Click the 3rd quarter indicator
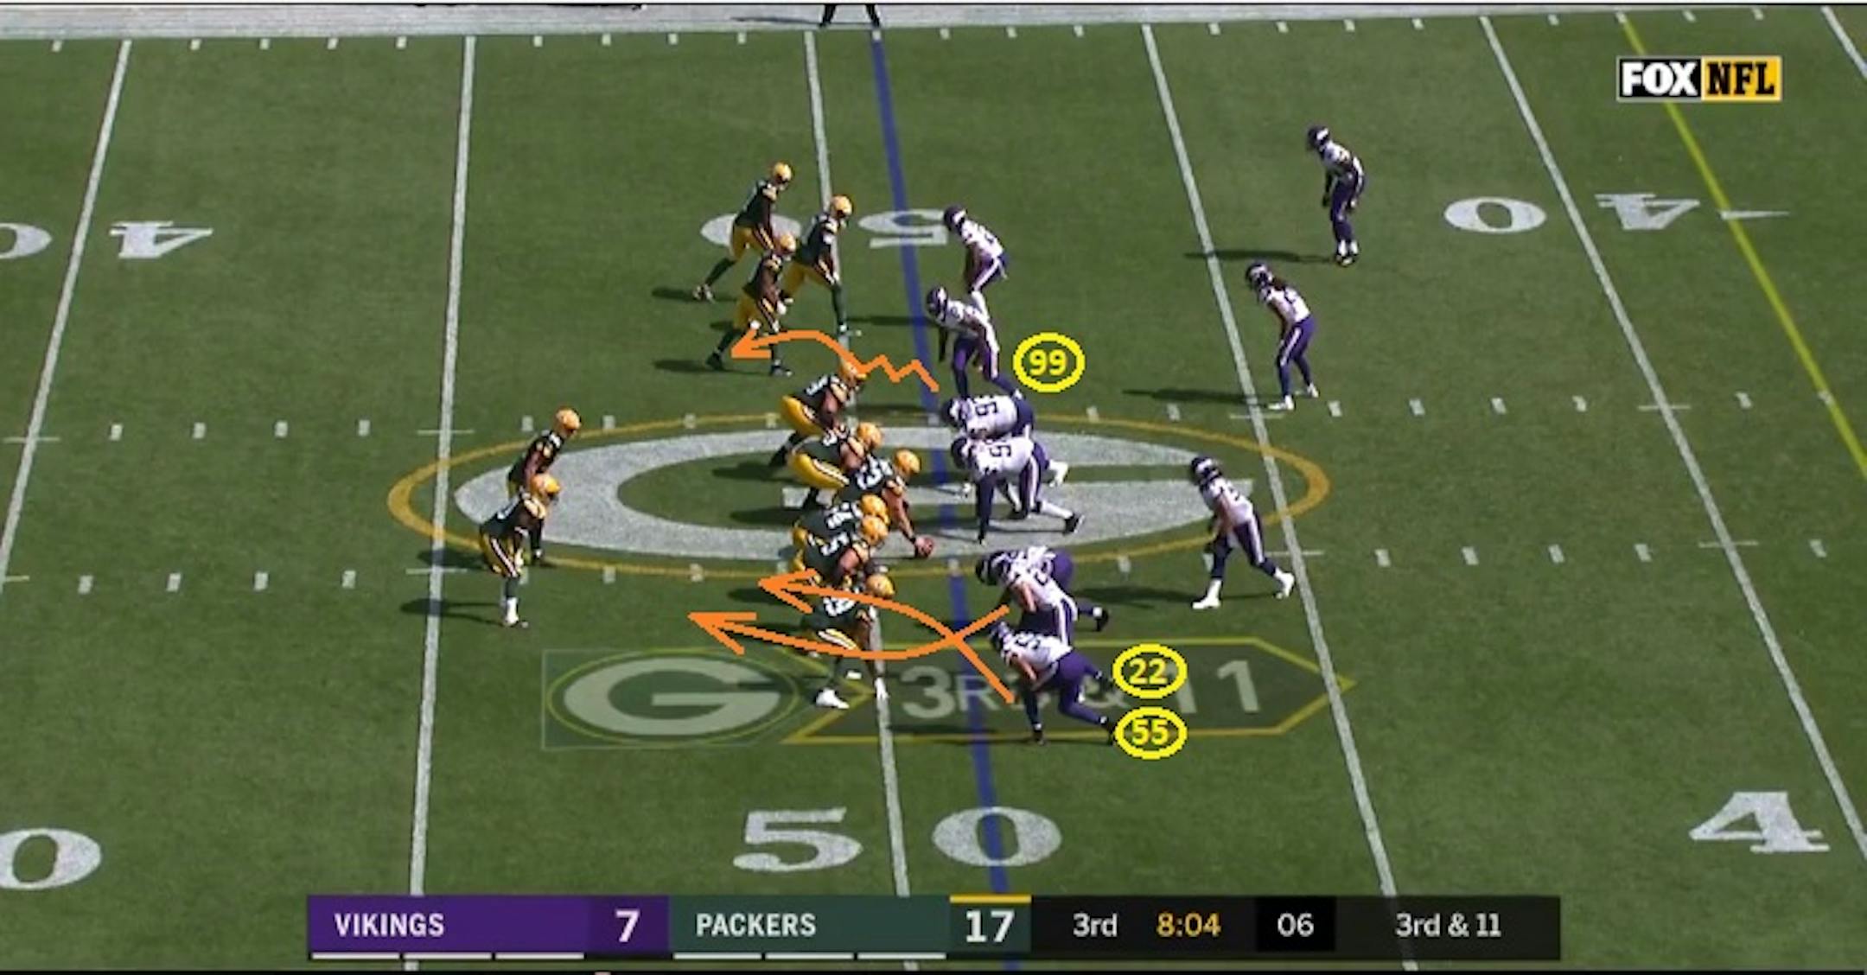 [1094, 925]
